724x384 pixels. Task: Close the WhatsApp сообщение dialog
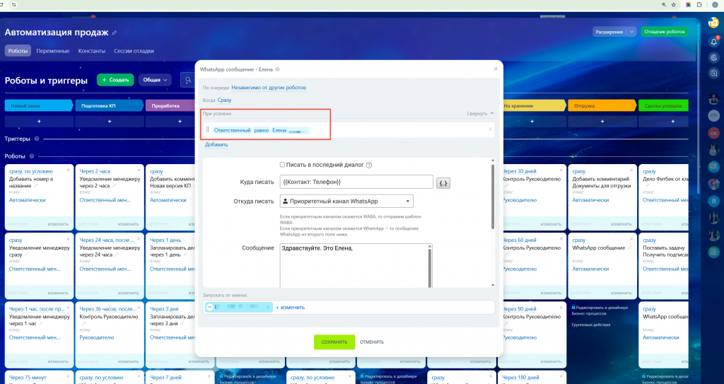[x=496, y=69]
